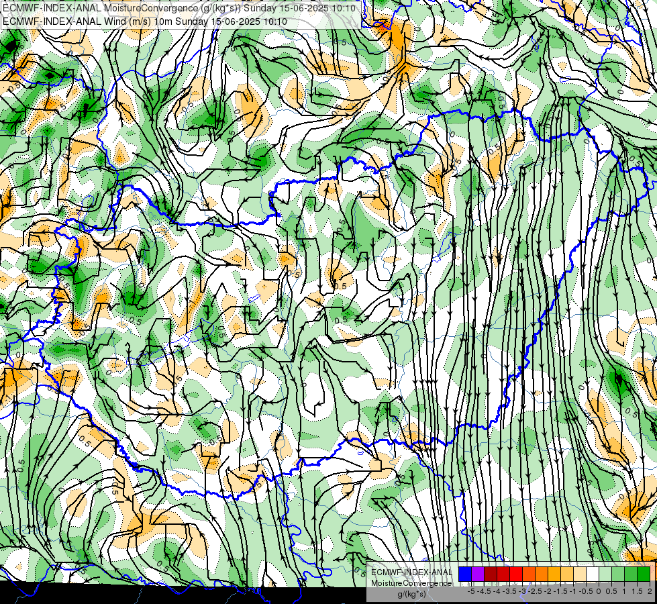
Task: Click the legend tick value -5
Action: tap(471, 591)
